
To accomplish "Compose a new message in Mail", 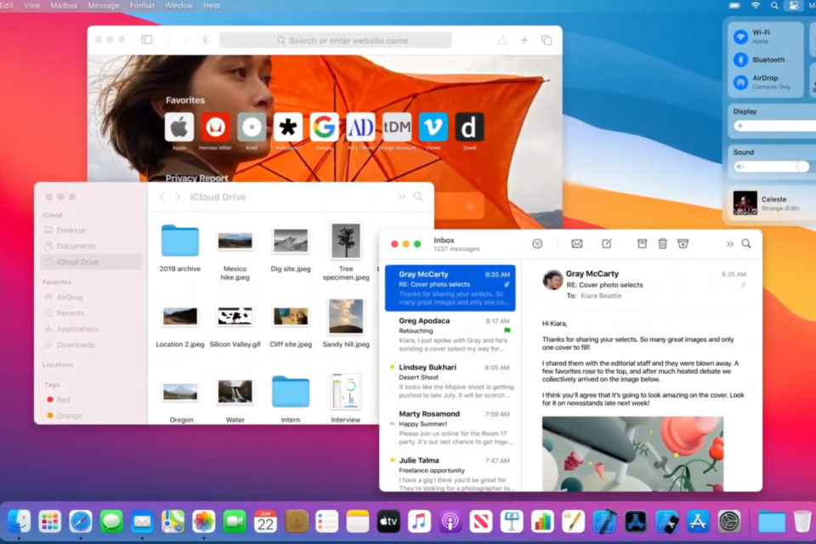I will (x=607, y=244).
